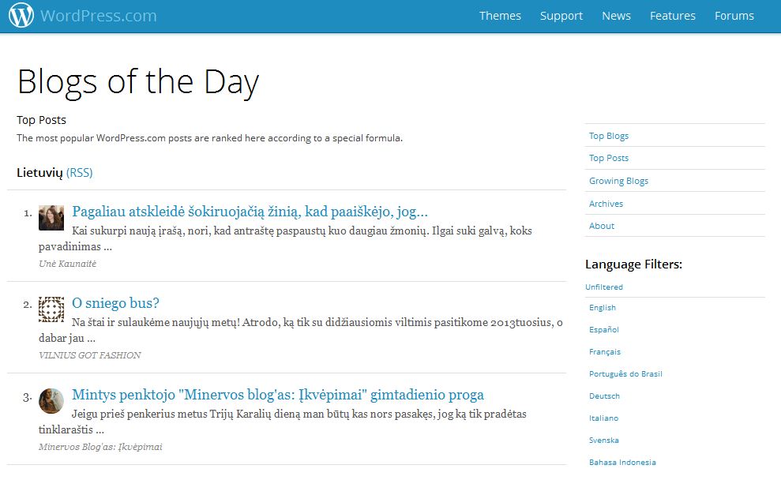Open the Minervos Blog'as avatar image
This screenshot has width=781, height=480.
(x=51, y=401)
